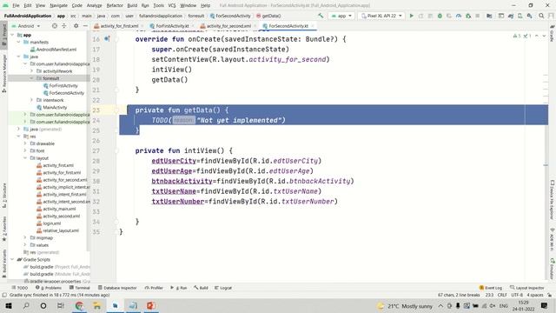Click the Stop button in toolbar
556x313 pixels.
pyautogui.click(x=478, y=16)
